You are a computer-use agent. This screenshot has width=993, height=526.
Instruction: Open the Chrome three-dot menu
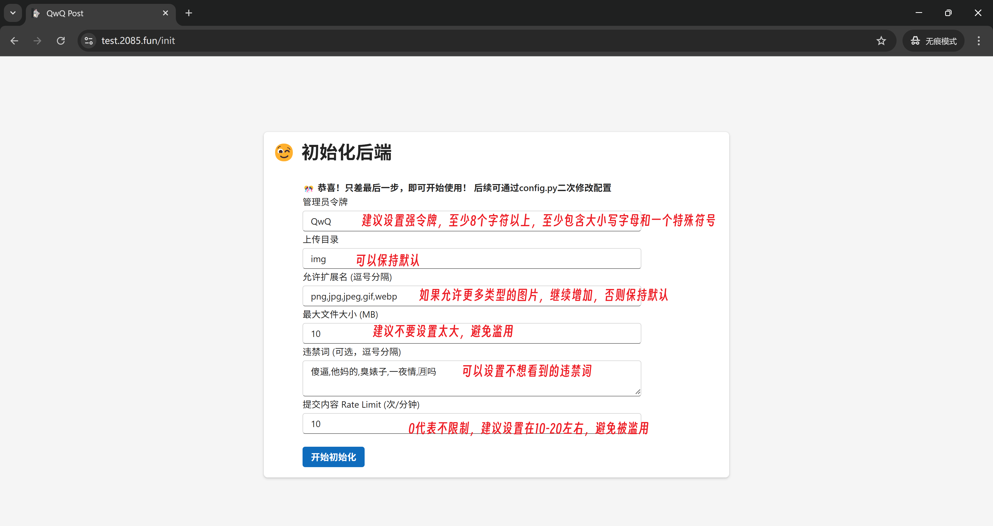click(978, 41)
